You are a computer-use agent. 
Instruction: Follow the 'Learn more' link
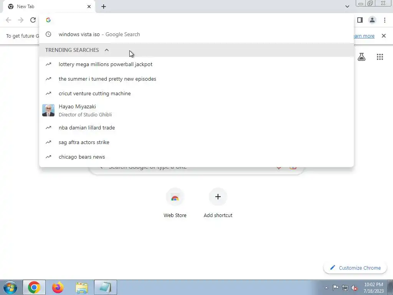coord(364,36)
